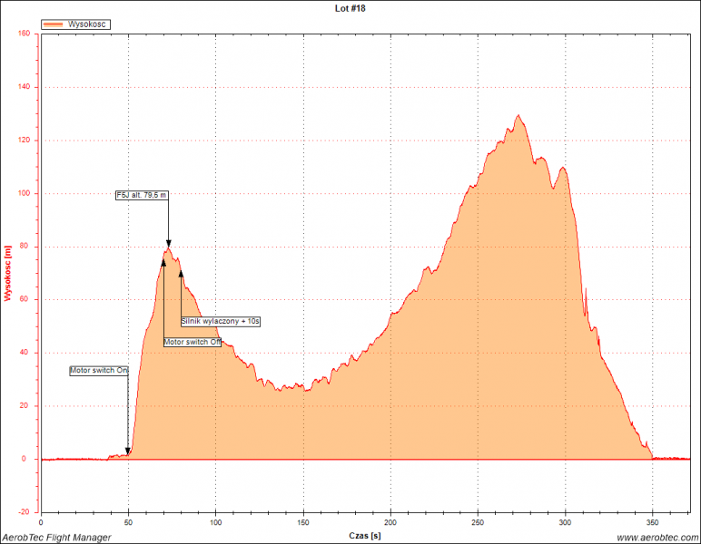The width and height of the screenshot is (701, 544).
Task: Select the Silnik wylaczony + 10s annotation
Action: tap(221, 321)
